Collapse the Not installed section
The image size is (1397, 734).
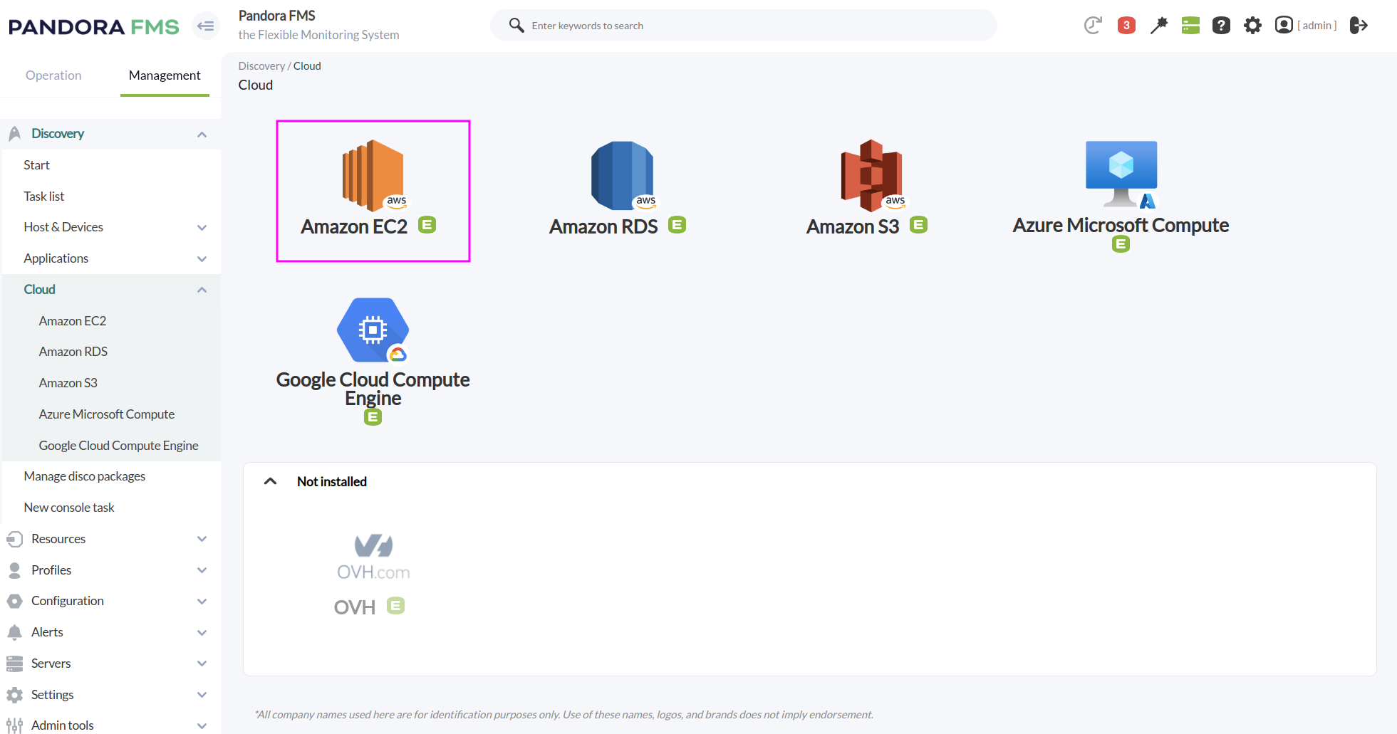(270, 481)
